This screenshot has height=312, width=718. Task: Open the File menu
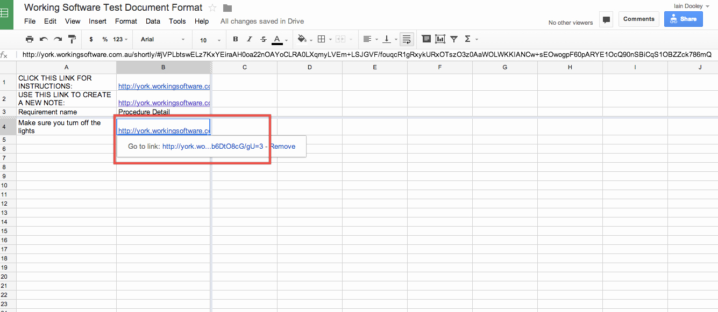(x=30, y=21)
